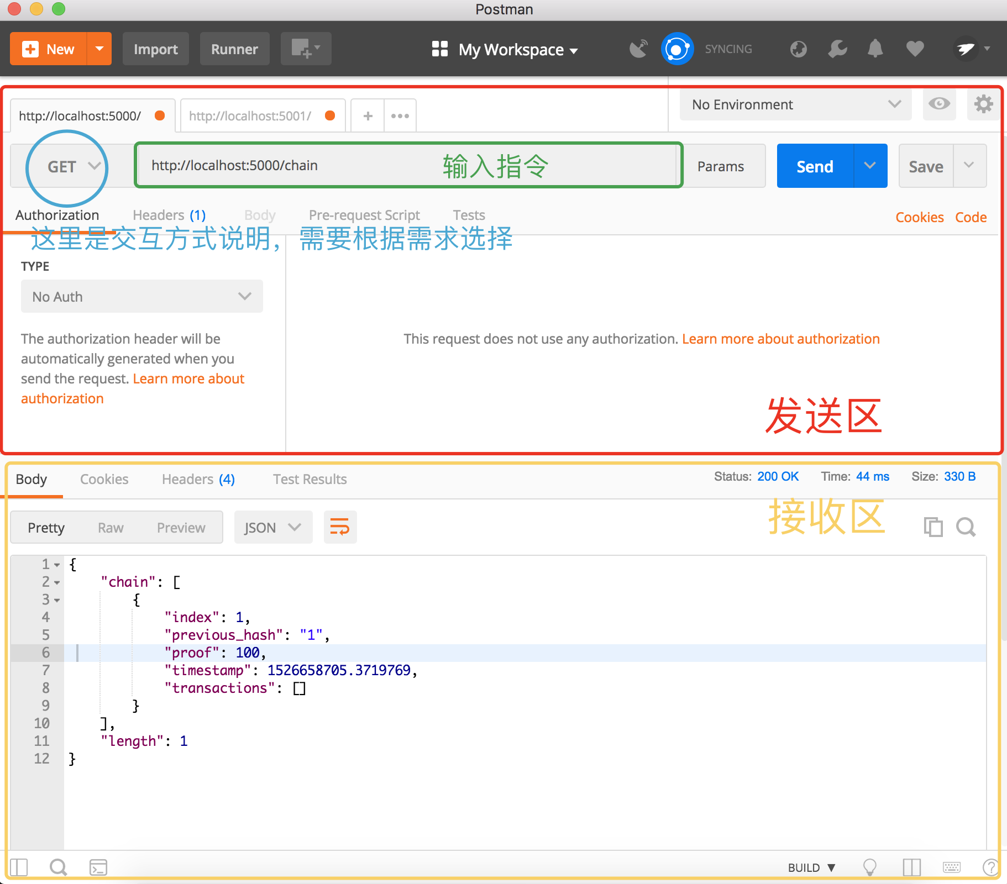This screenshot has width=1007, height=884.
Task: Open the keyboard shortcuts icon
Action: (x=952, y=867)
